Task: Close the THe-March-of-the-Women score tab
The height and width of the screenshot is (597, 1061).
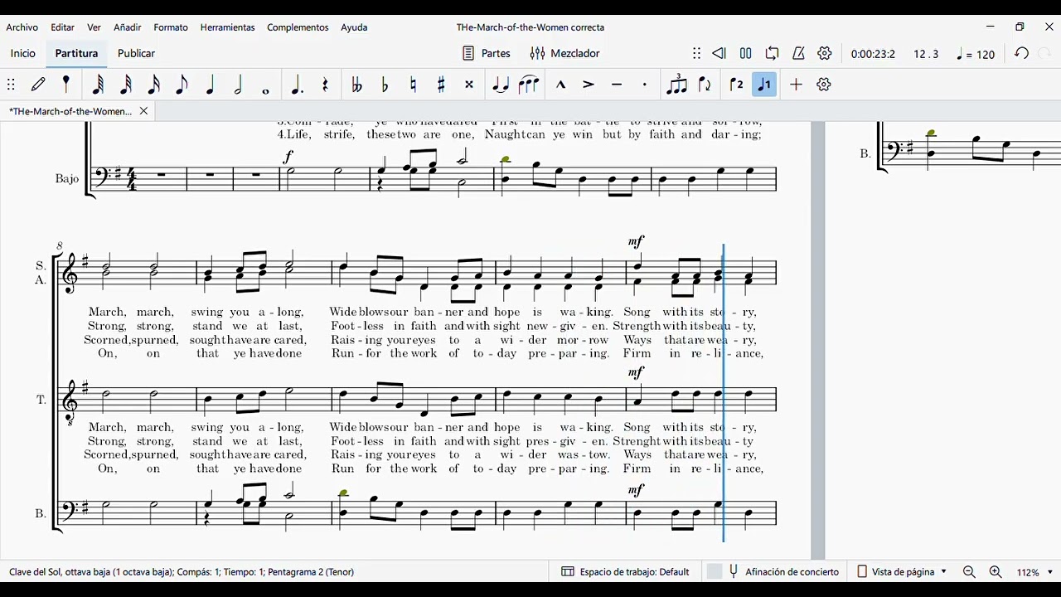Action: click(143, 111)
